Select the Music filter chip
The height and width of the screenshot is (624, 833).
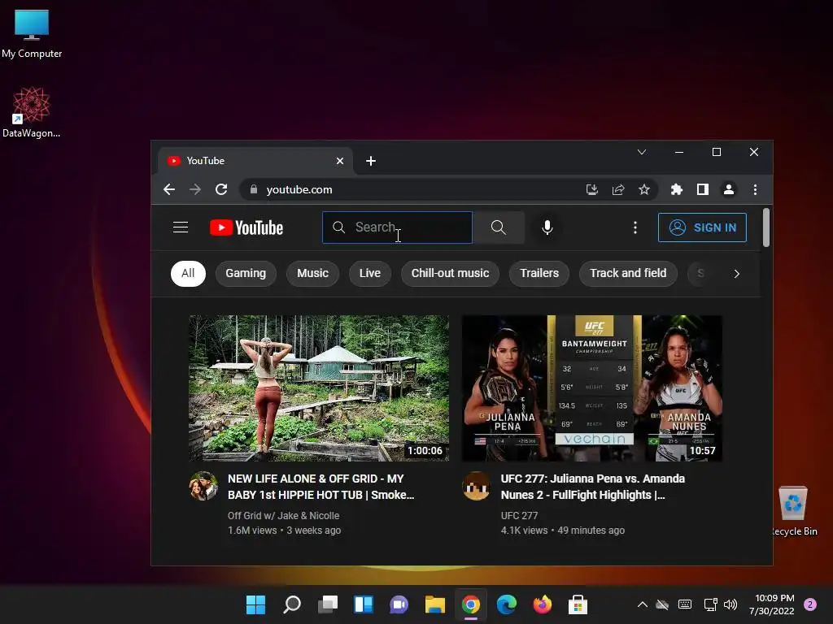pyautogui.click(x=312, y=273)
